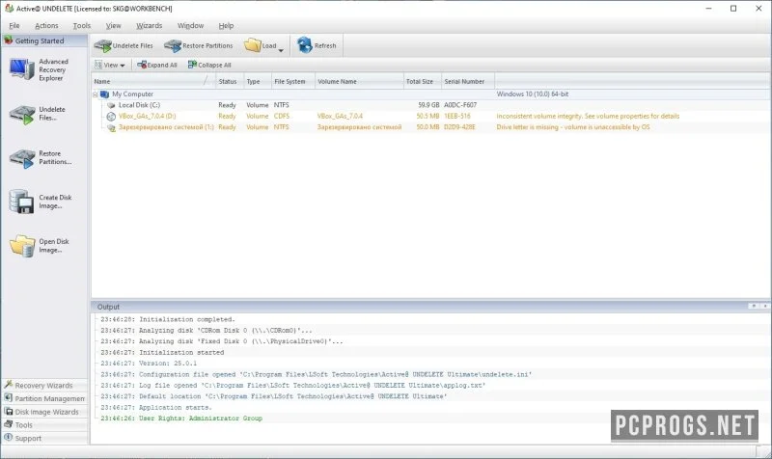Open the Help menu
Viewport: 772px width, 459px height.
coord(226,26)
